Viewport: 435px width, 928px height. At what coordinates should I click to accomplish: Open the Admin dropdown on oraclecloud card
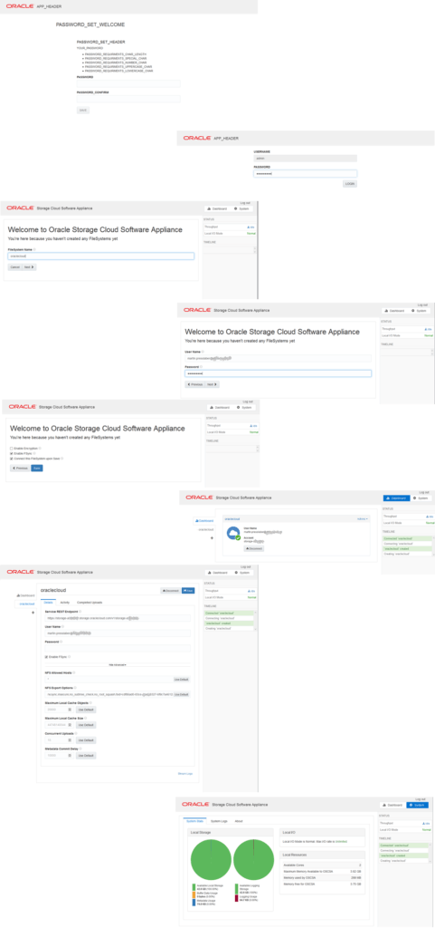pos(363,519)
